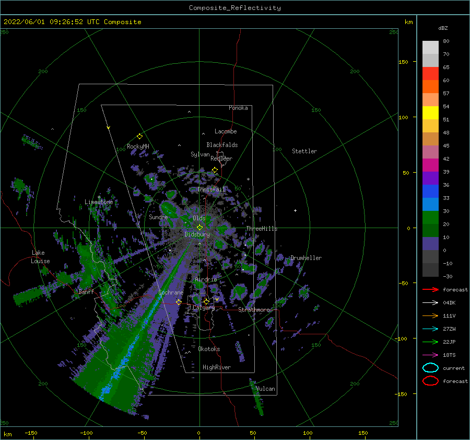Select the blue 33-36 dBZ color swatch
This screenshot has height=440, width=470.
(430, 191)
